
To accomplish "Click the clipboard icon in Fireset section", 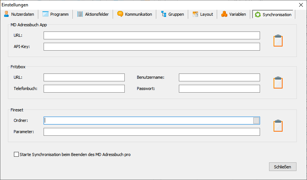I will [278, 126].
